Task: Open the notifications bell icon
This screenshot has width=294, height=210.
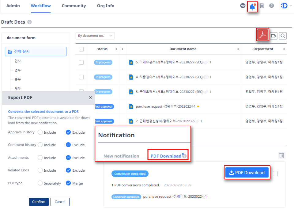Action: point(252,6)
